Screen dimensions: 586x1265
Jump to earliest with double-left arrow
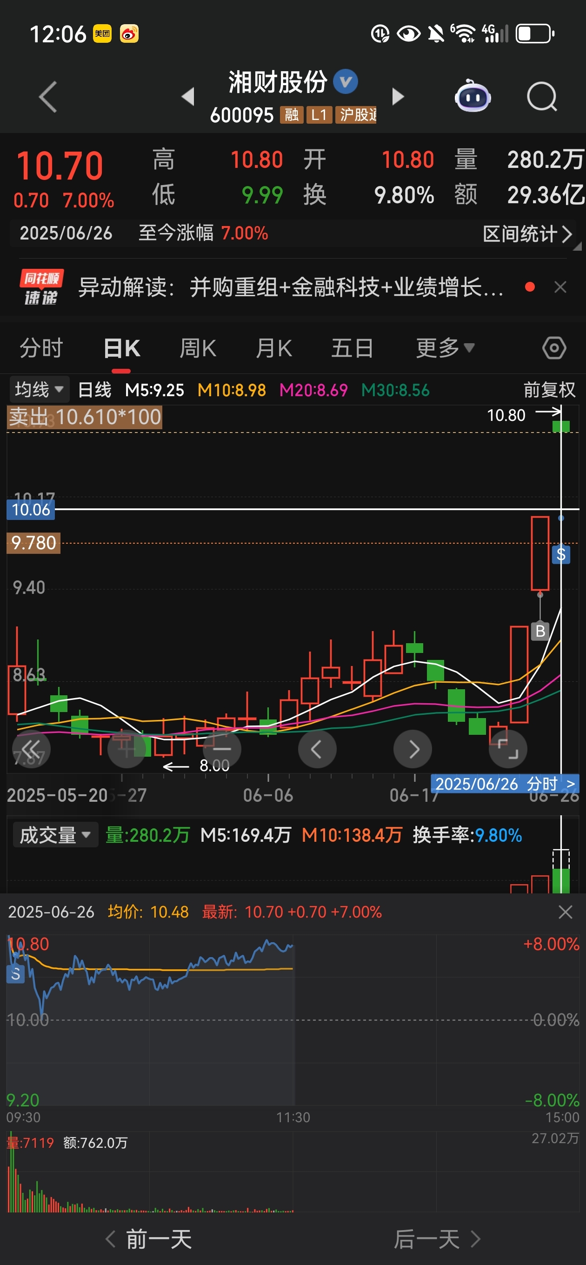click(31, 749)
